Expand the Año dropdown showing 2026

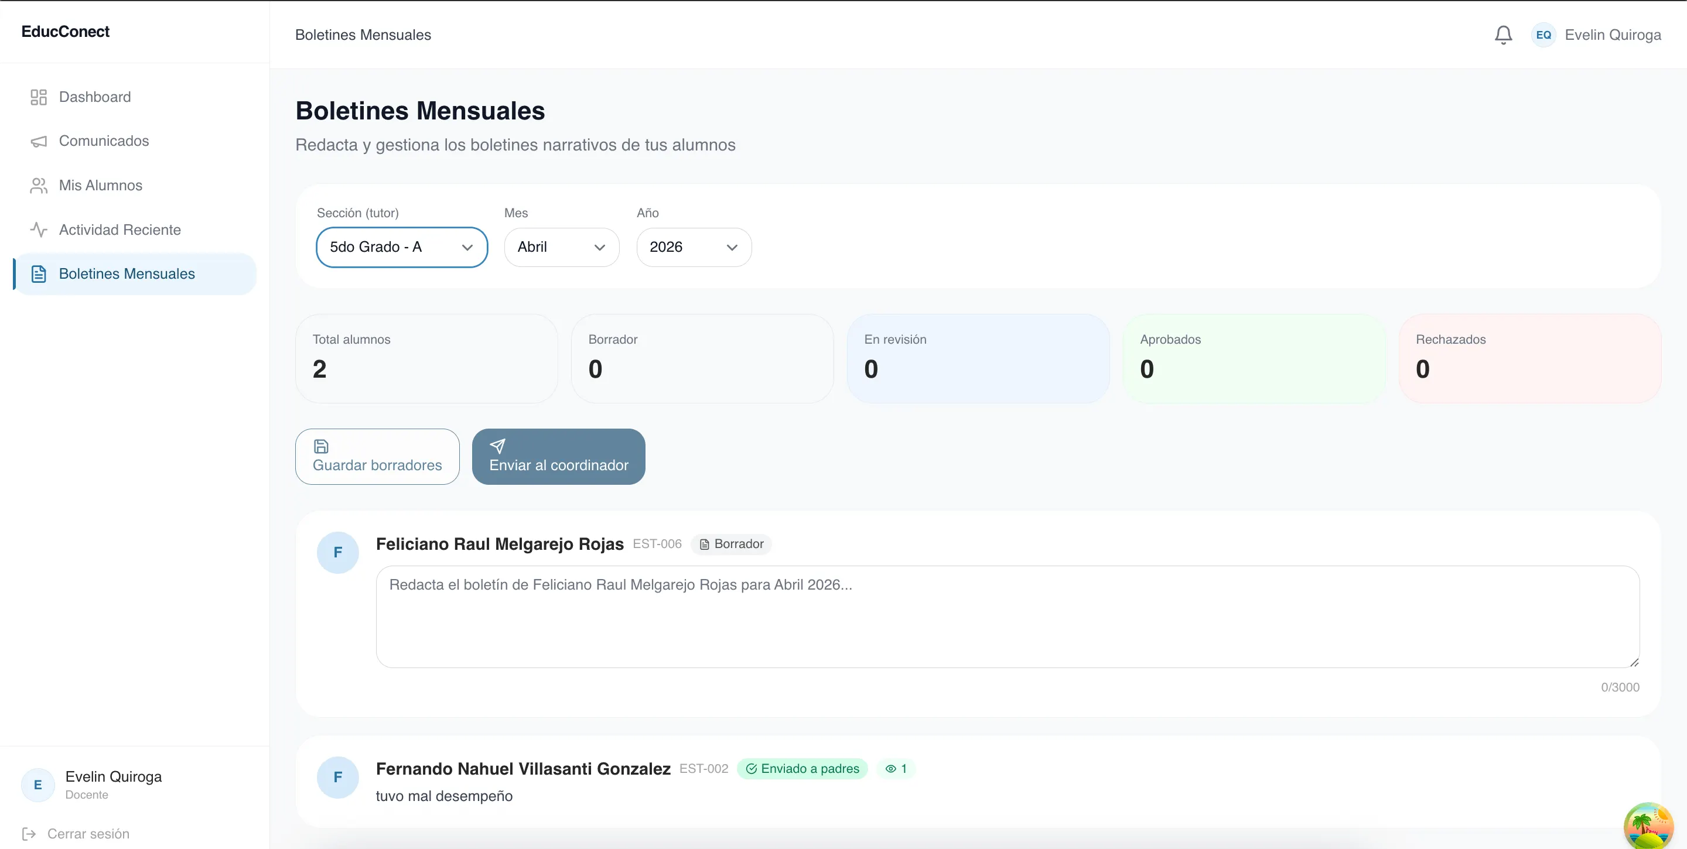pyautogui.click(x=694, y=248)
